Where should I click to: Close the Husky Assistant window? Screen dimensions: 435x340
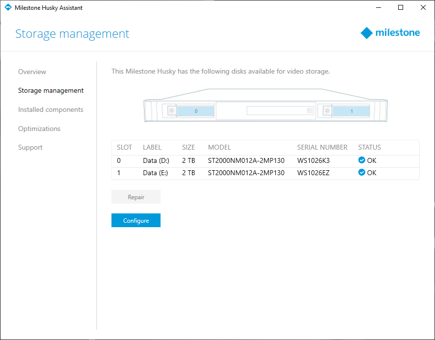pyautogui.click(x=423, y=7)
